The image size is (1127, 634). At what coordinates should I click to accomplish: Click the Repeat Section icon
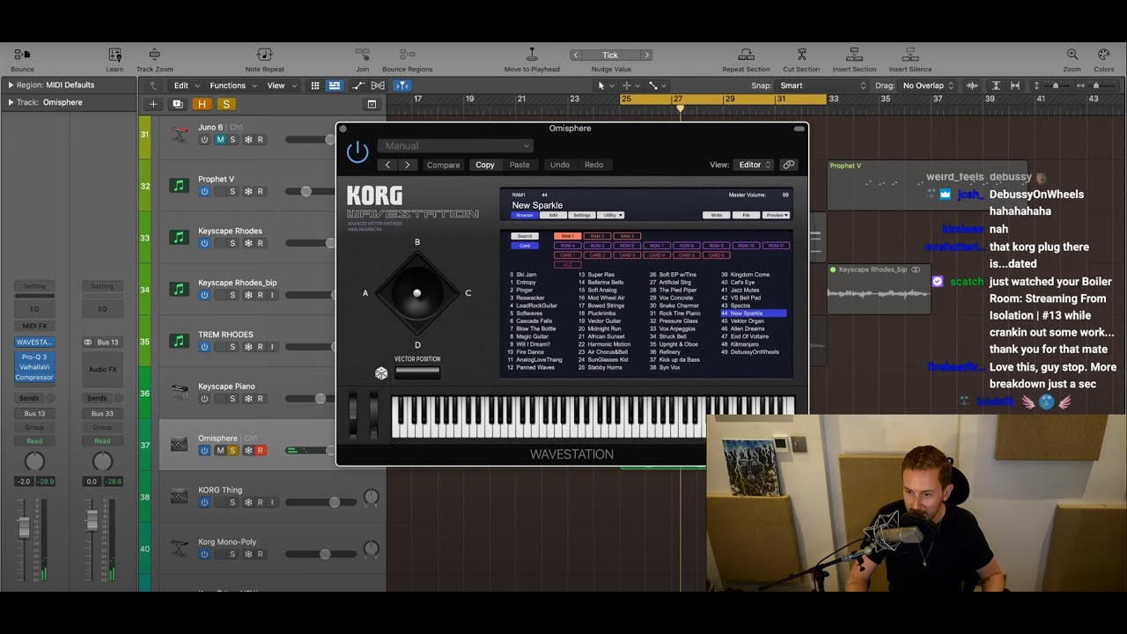point(746,55)
